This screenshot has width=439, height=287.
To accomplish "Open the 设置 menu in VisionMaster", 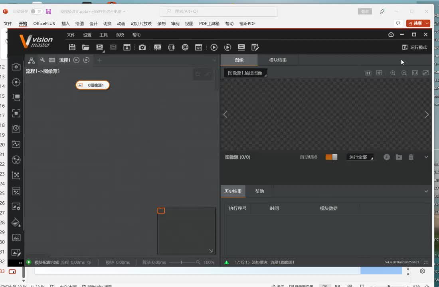I will [x=87, y=35].
